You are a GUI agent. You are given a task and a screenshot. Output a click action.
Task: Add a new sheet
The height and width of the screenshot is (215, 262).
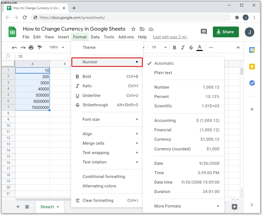point(18,207)
